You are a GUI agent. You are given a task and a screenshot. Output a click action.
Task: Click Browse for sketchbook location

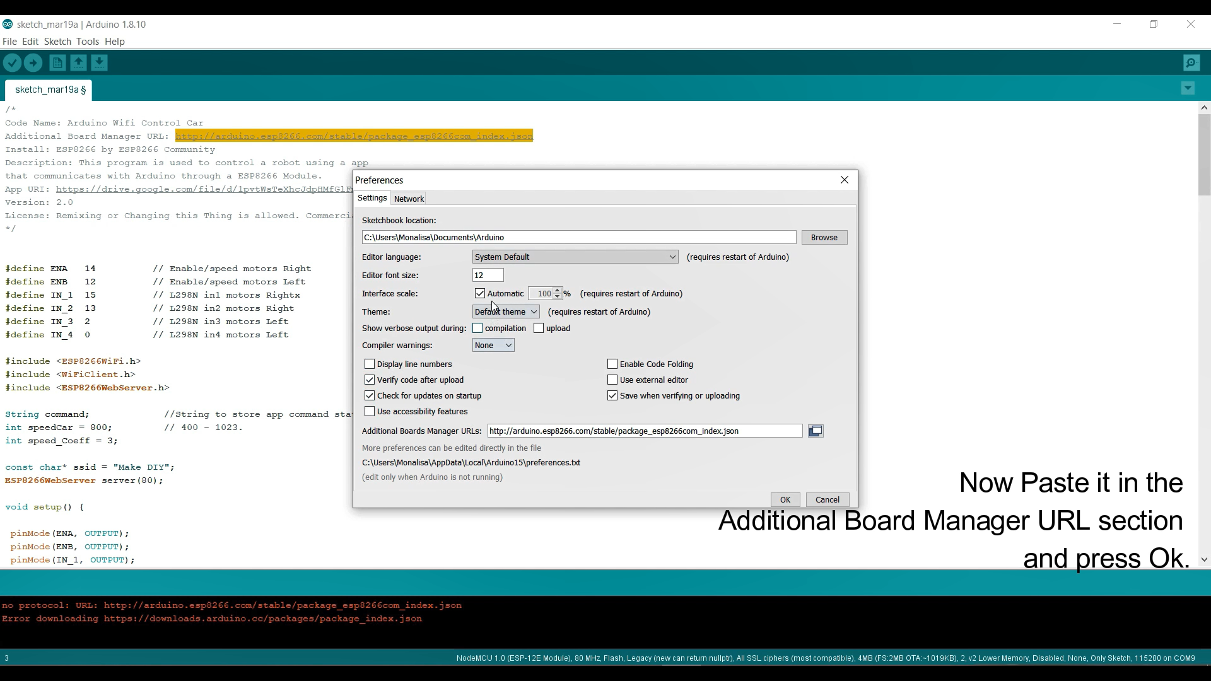pos(824,238)
